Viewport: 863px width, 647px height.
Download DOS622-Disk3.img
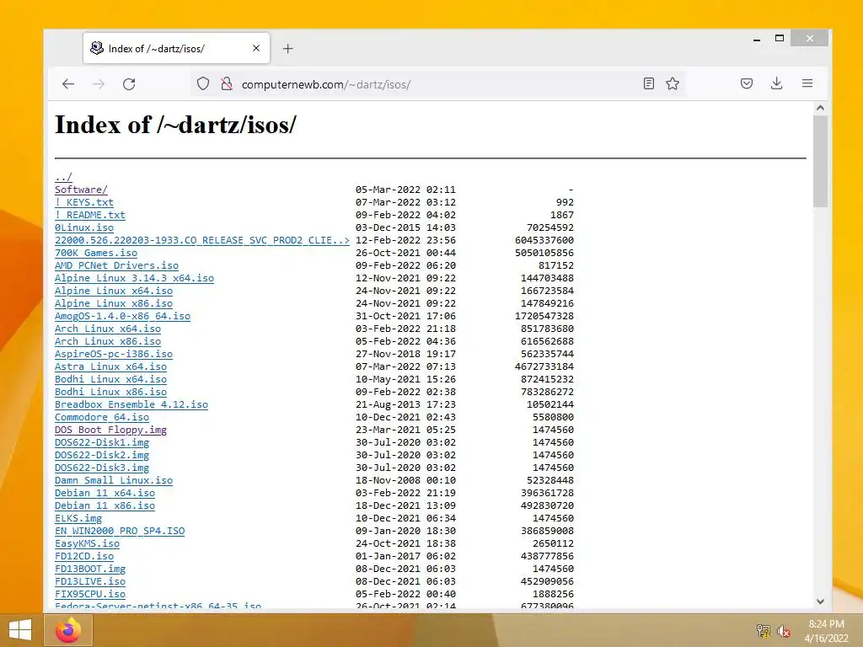point(102,468)
